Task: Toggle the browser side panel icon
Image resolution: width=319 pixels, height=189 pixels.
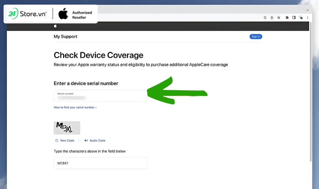Action: point(294,18)
